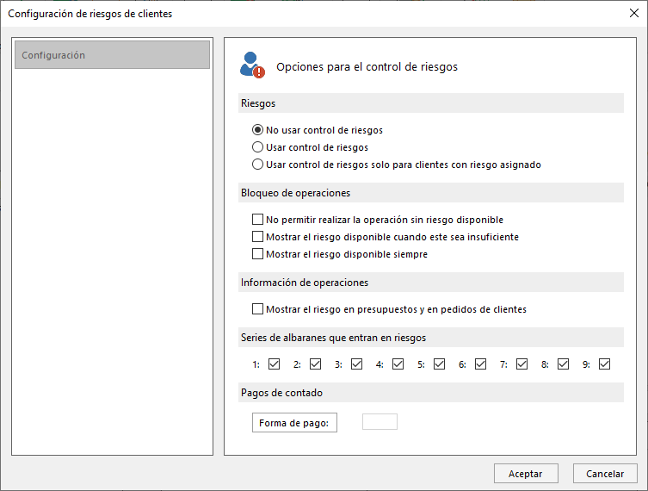Uncheck albaranes series 1 checkbox

pyautogui.click(x=274, y=364)
